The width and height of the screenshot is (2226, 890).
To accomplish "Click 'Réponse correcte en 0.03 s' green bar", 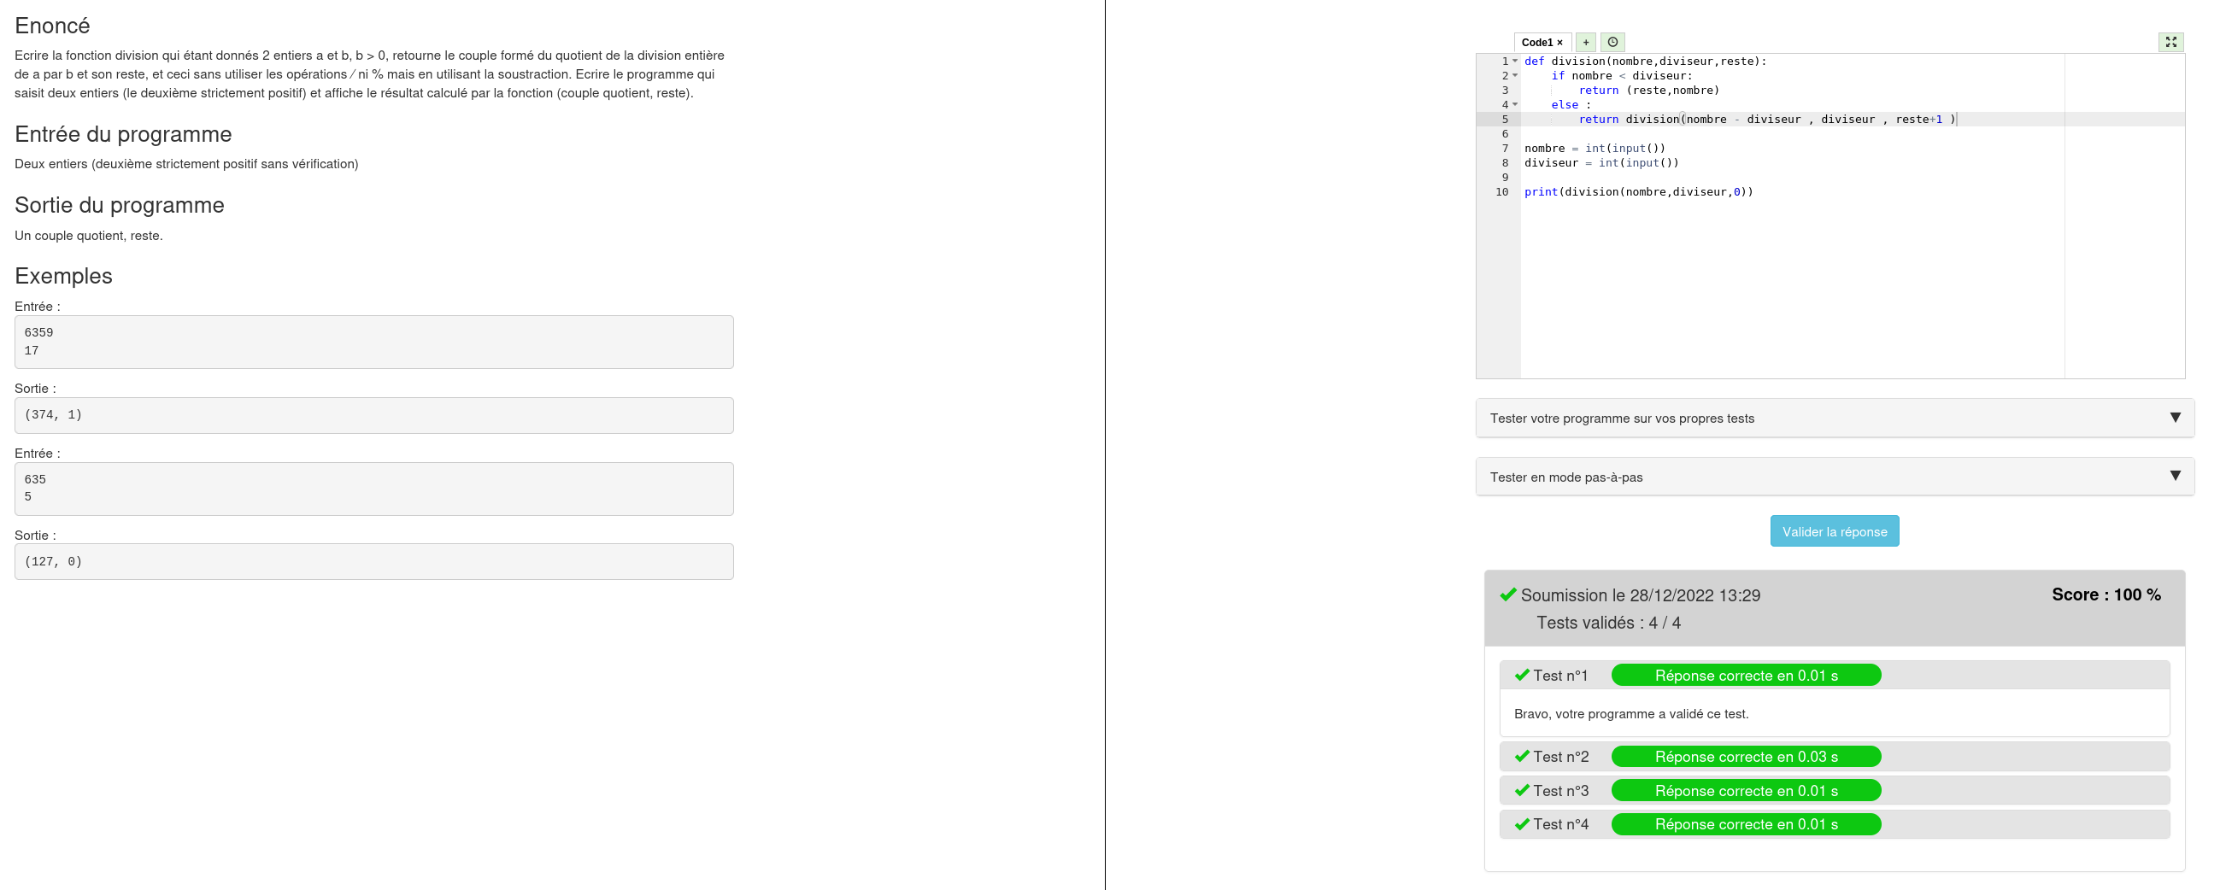I will (x=1746, y=757).
